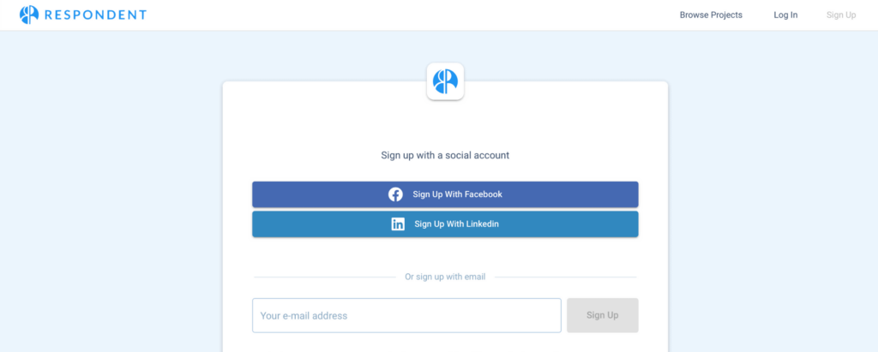This screenshot has width=878, height=352.
Task: Click divider line left of 'Or sign up with email'
Action: tap(325, 277)
